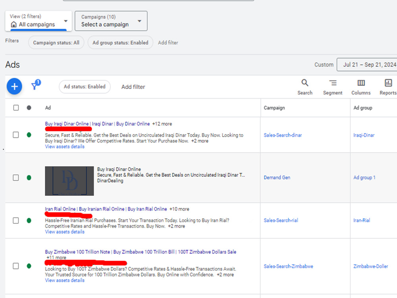Click green status dot of Iran Rial ad
The image size is (397, 298).
coord(29,221)
